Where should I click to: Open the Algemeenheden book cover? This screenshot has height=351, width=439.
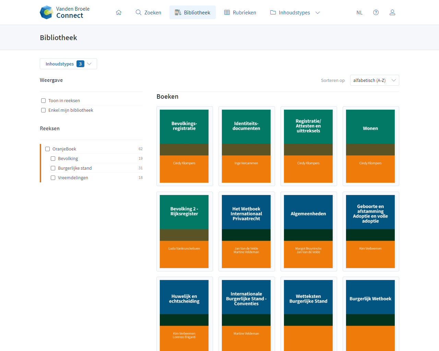click(309, 231)
